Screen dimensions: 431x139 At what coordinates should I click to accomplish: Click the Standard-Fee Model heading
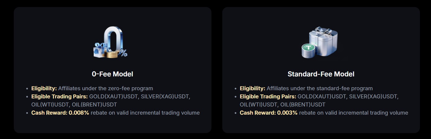point(321,74)
